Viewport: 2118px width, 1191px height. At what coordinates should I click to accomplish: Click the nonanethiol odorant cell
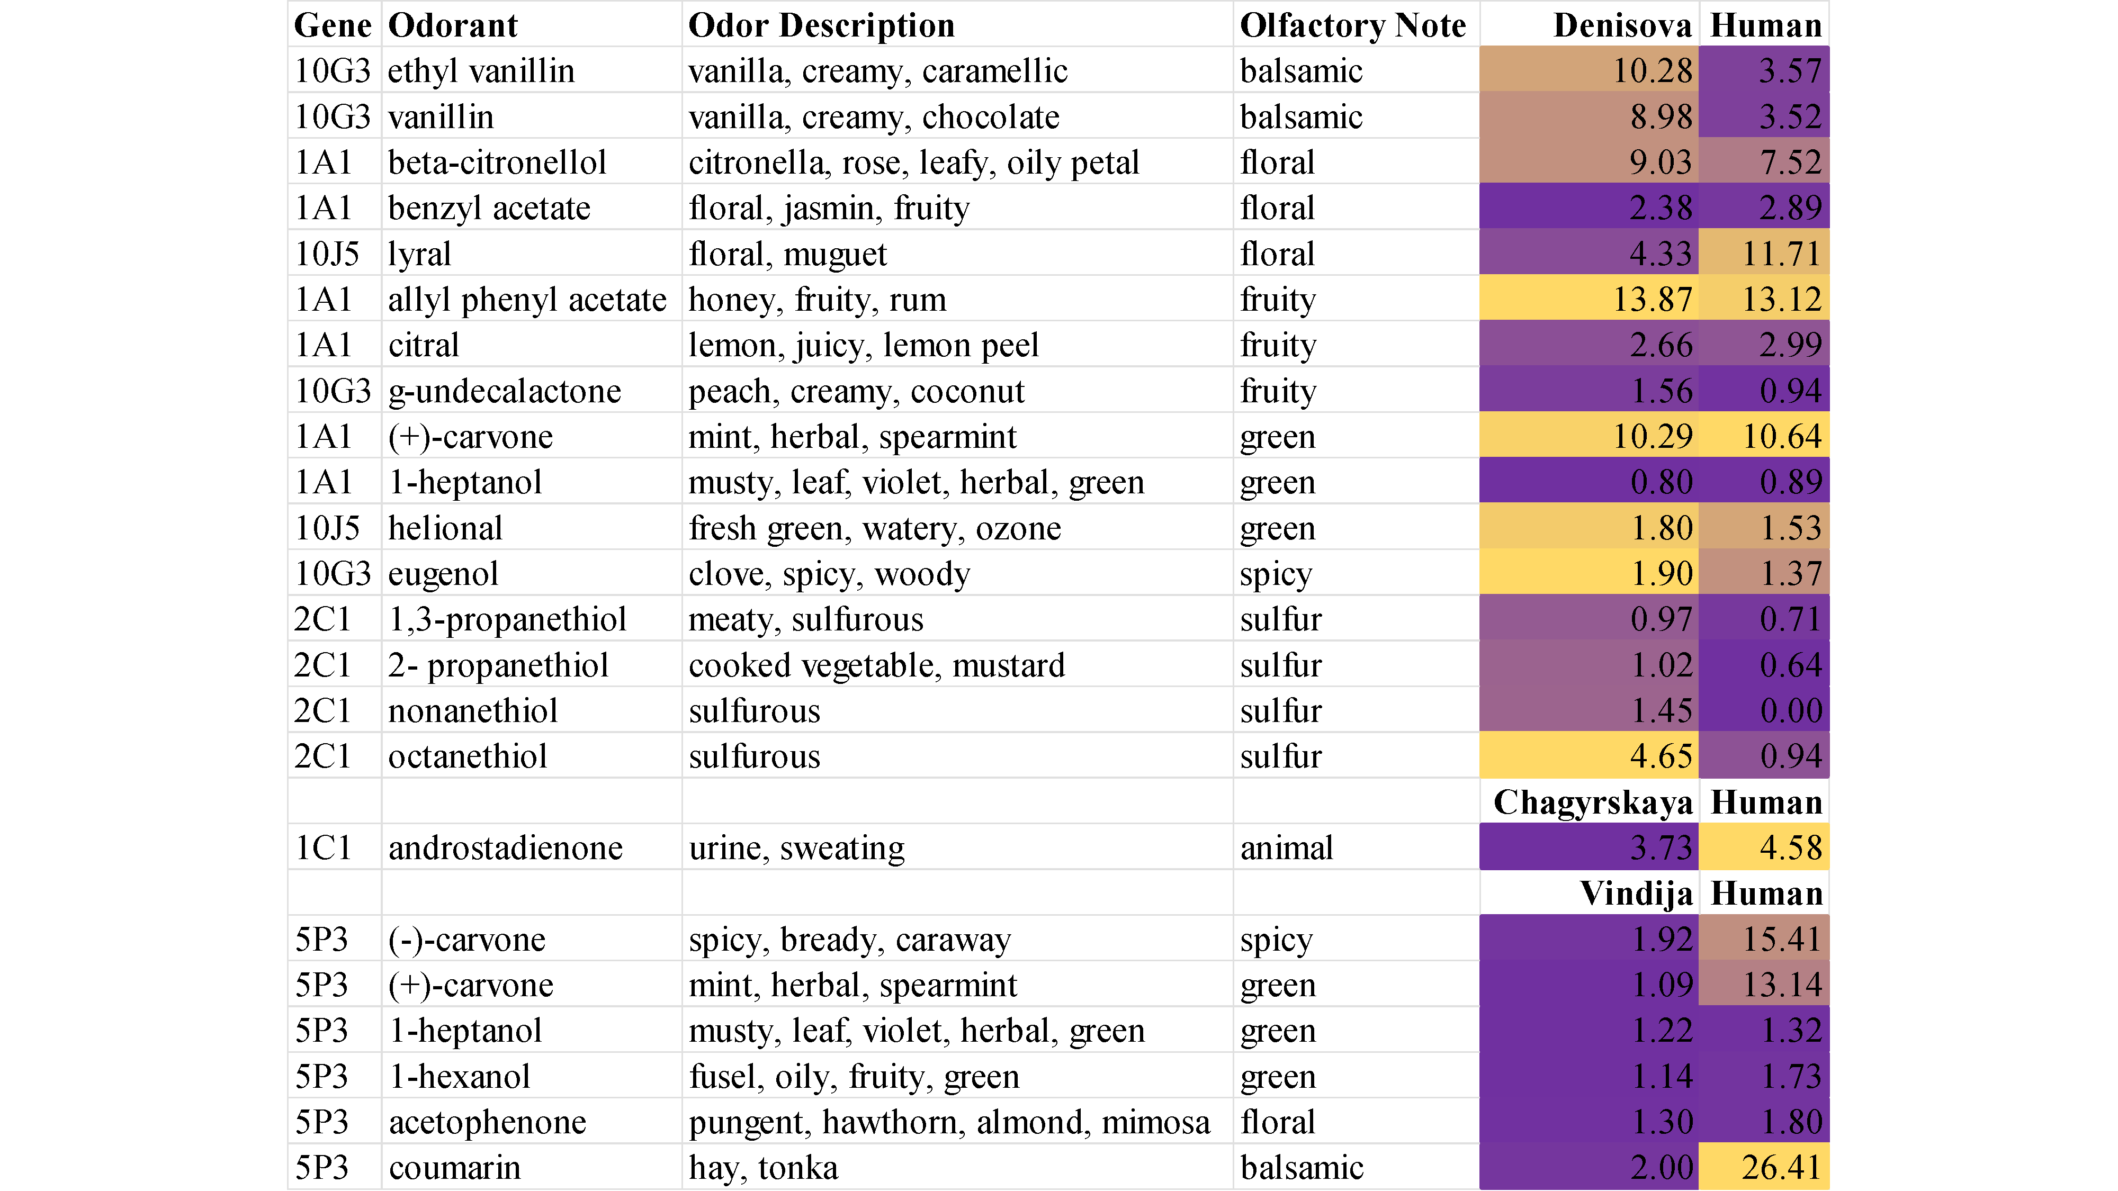coord(473,711)
